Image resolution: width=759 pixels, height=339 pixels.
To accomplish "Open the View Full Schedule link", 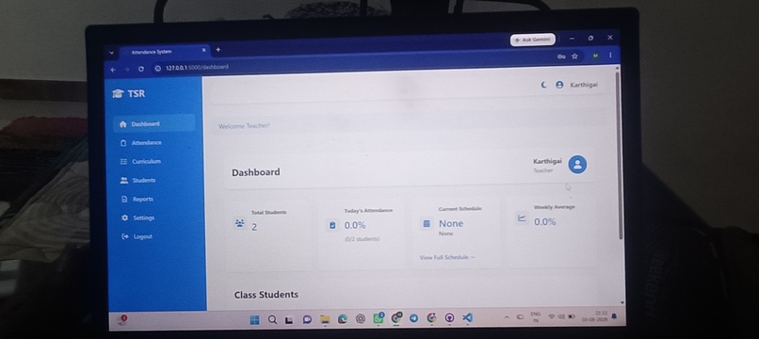I will 447,257.
